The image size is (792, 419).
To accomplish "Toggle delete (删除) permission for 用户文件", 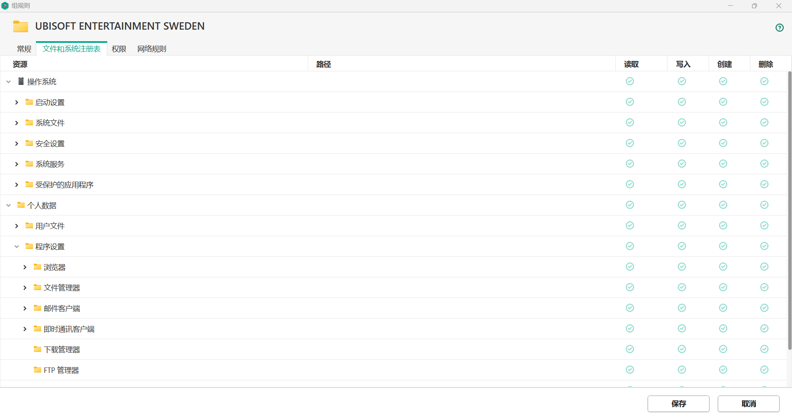I will pos(764,225).
